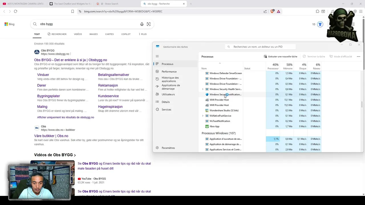Open the Våre butikker | Obs.no result
The width and height of the screenshot is (365, 205).
pos(51,136)
